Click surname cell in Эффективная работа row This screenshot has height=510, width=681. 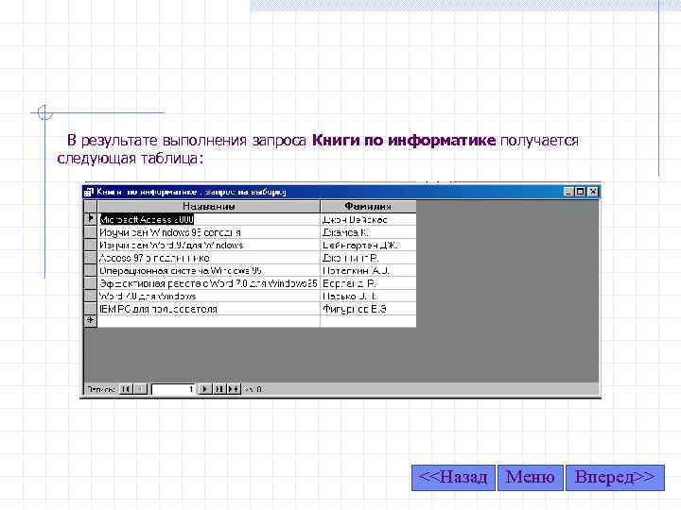point(368,283)
